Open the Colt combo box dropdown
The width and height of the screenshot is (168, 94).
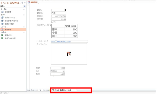pos(64,71)
